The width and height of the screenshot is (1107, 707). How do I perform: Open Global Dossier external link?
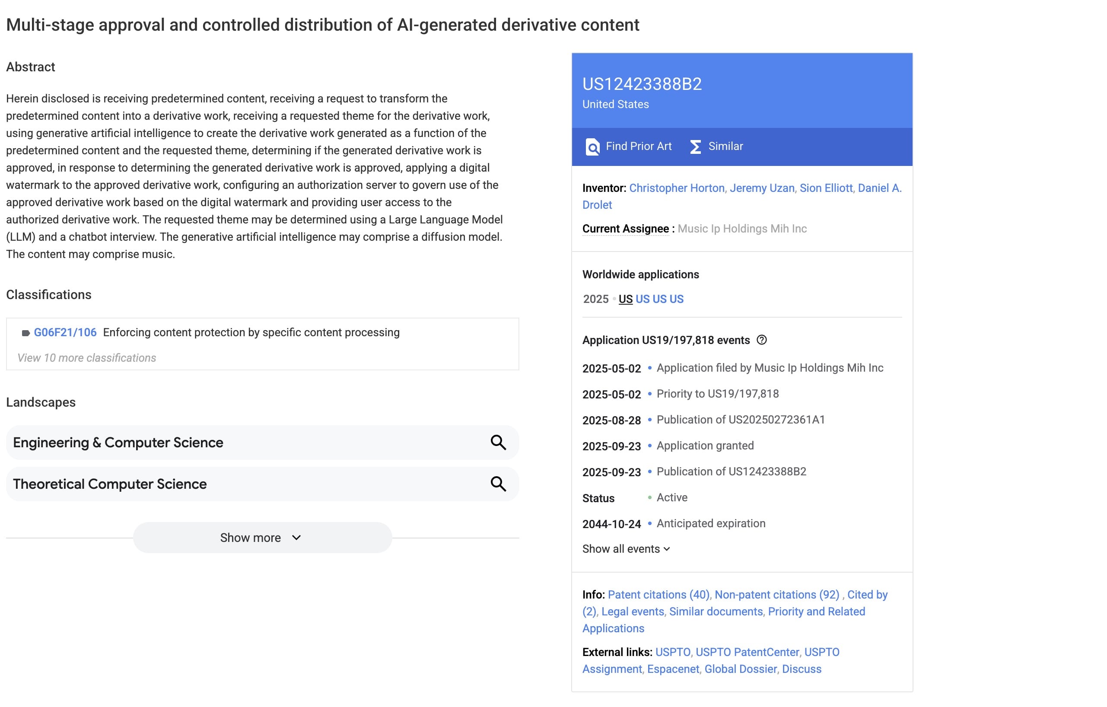(740, 669)
